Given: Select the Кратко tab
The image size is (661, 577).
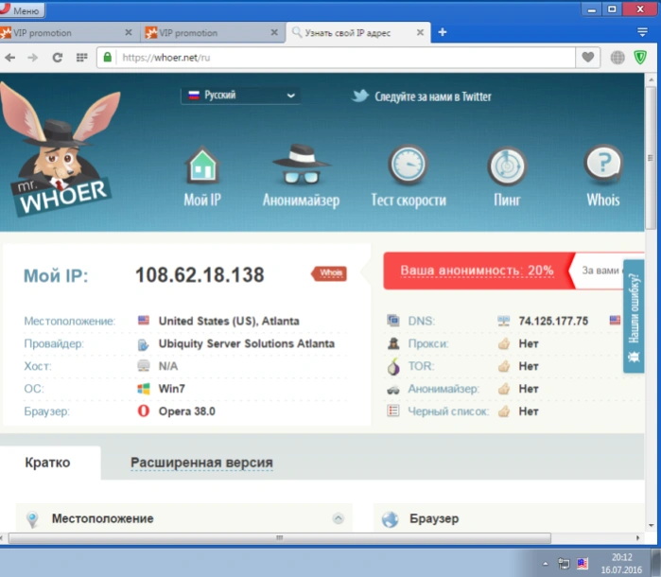Looking at the screenshot, I should pyautogui.click(x=47, y=463).
